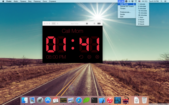
Task: Click the 08:00 PM target time
Action: (x=56, y=57)
